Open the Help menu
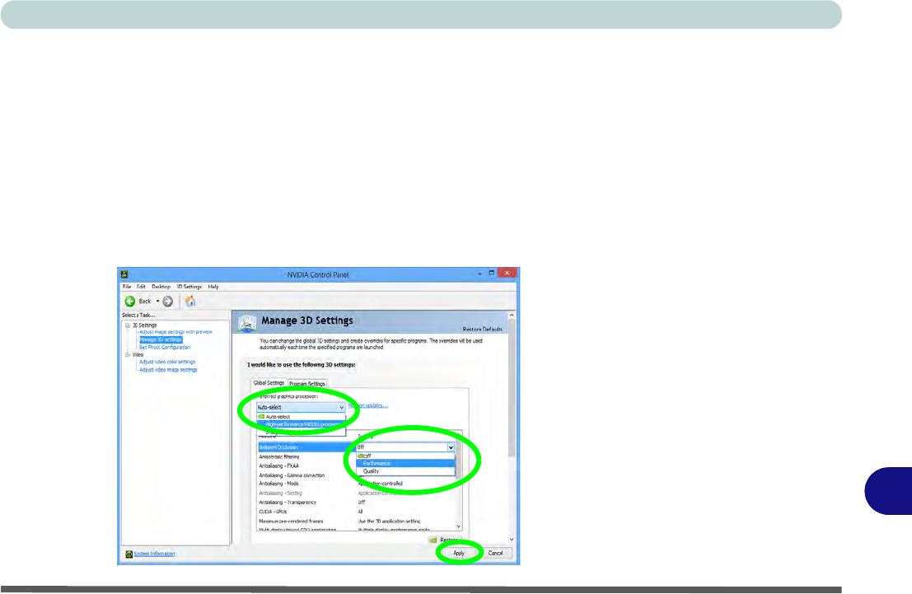912x594 pixels. coord(213,287)
